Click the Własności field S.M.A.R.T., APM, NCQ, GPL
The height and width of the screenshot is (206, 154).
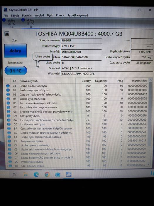pyautogui.click(x=107, y=74)
